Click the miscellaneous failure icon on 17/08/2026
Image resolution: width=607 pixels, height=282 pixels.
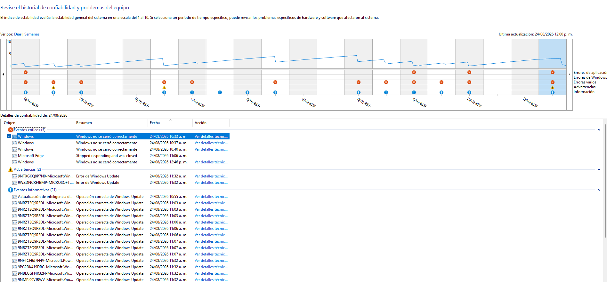[x=359, y=82]
